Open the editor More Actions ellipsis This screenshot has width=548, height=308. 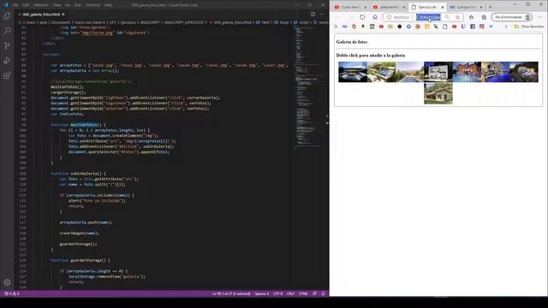322,15
